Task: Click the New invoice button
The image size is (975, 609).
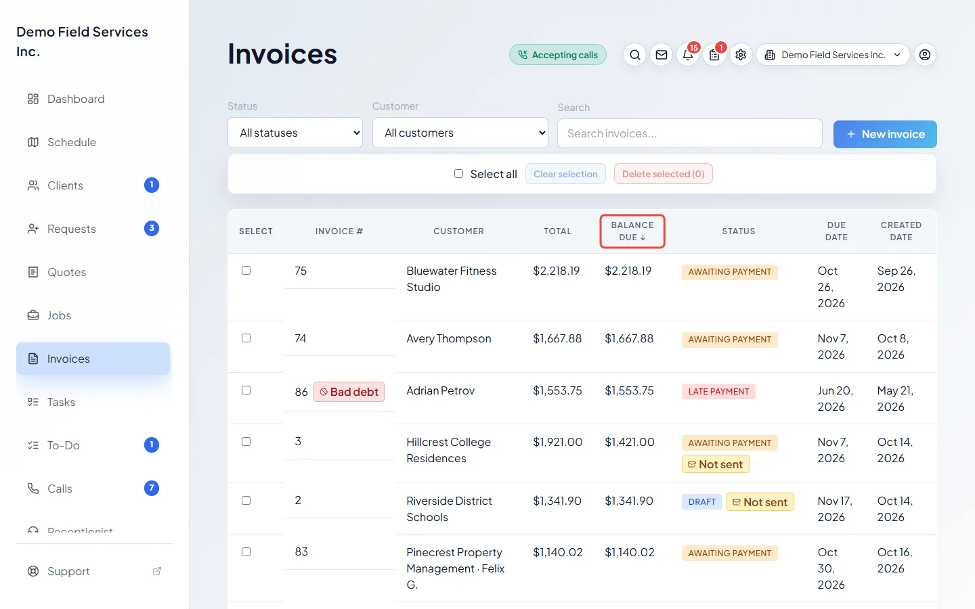Action: click(x=885, y=134)
